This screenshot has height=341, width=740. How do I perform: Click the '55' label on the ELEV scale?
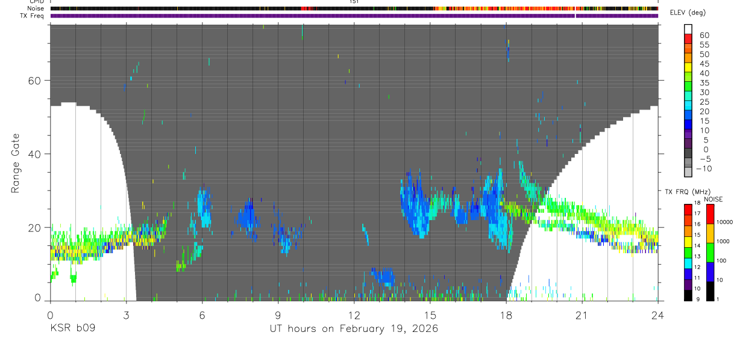tap(704, 45)
